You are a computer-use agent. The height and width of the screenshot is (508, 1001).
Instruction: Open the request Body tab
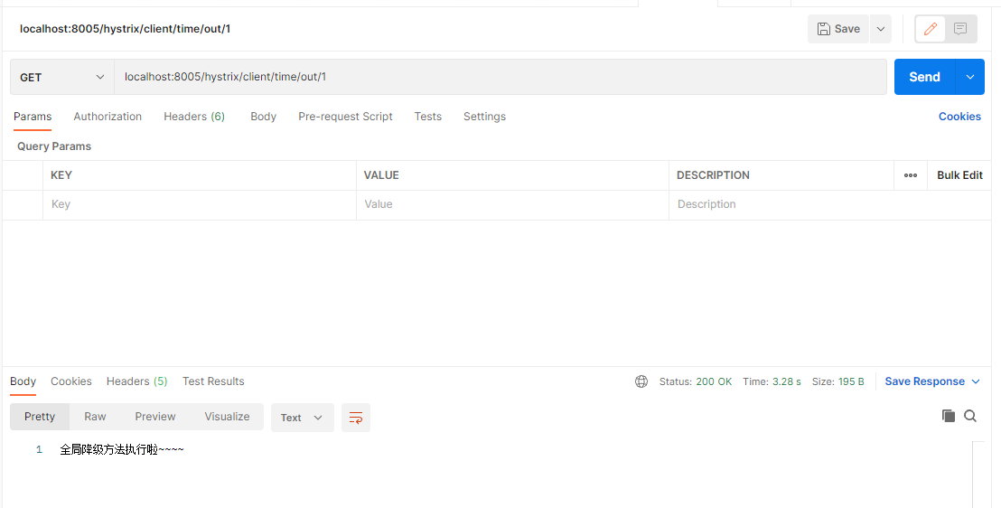click(263, 117)
